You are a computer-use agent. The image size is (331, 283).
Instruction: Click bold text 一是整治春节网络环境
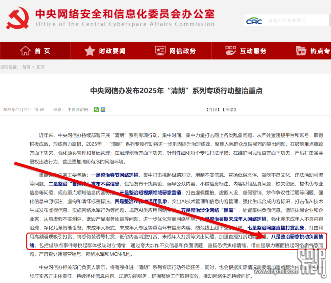115,175
